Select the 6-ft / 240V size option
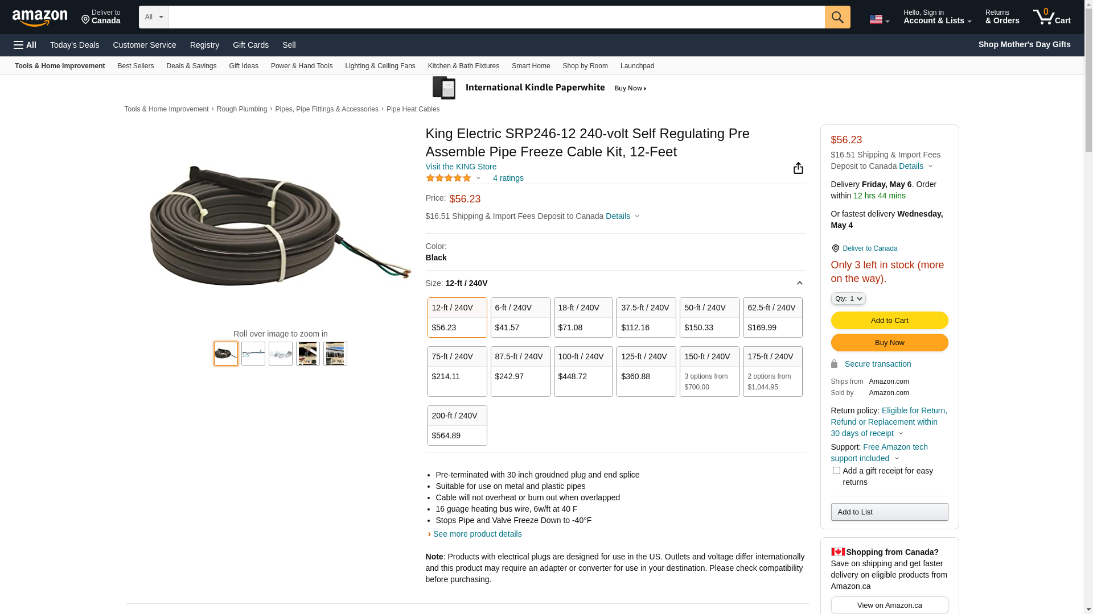Screen dimensions: 1093x614 (x=520, y=317)
